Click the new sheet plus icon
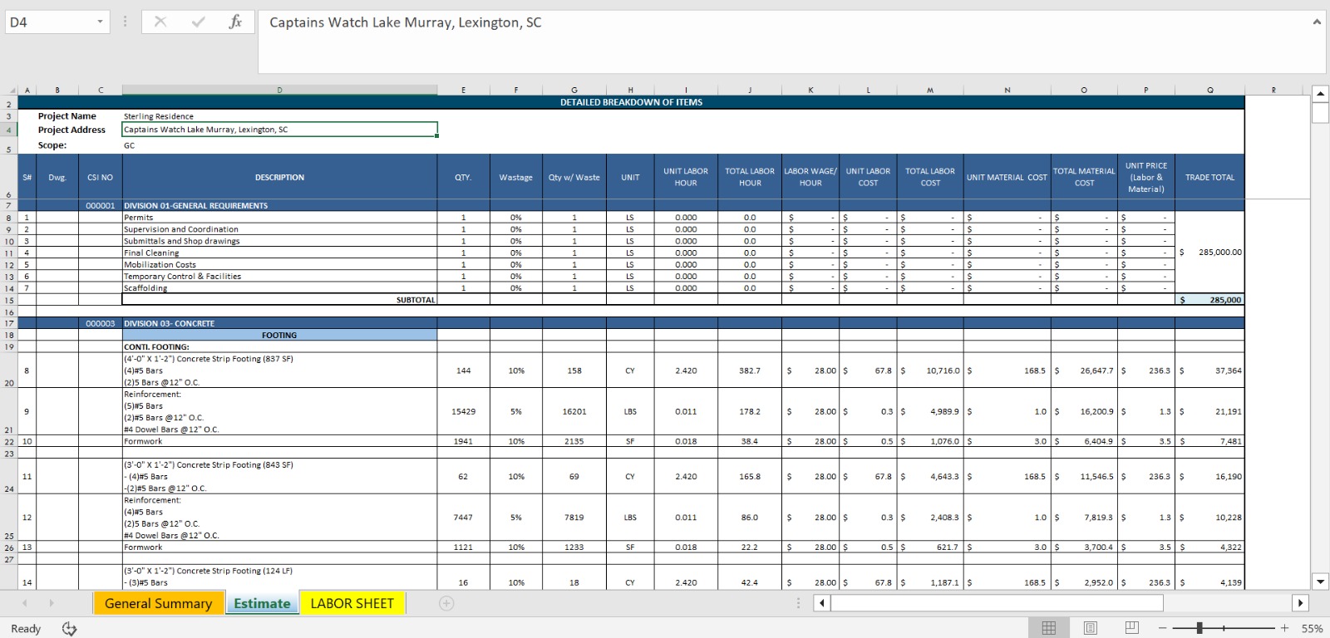The image size is (1330, 638). coord(446,604)
